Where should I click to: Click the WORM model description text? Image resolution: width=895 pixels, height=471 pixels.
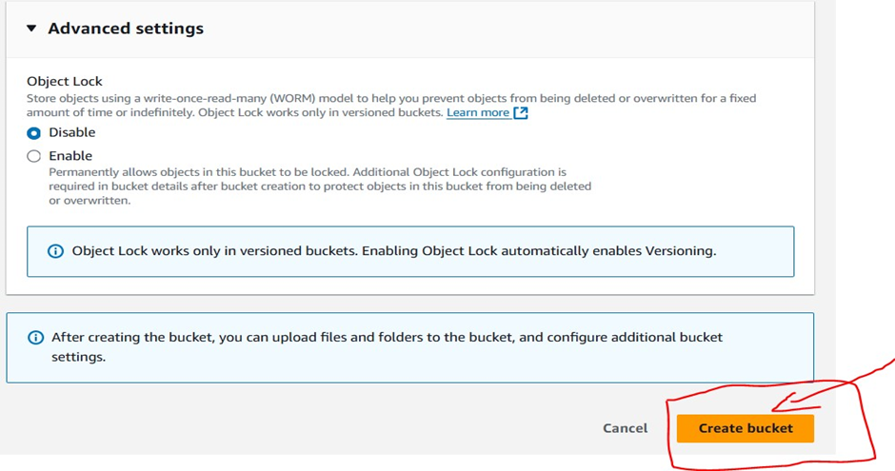coord(381,98)
